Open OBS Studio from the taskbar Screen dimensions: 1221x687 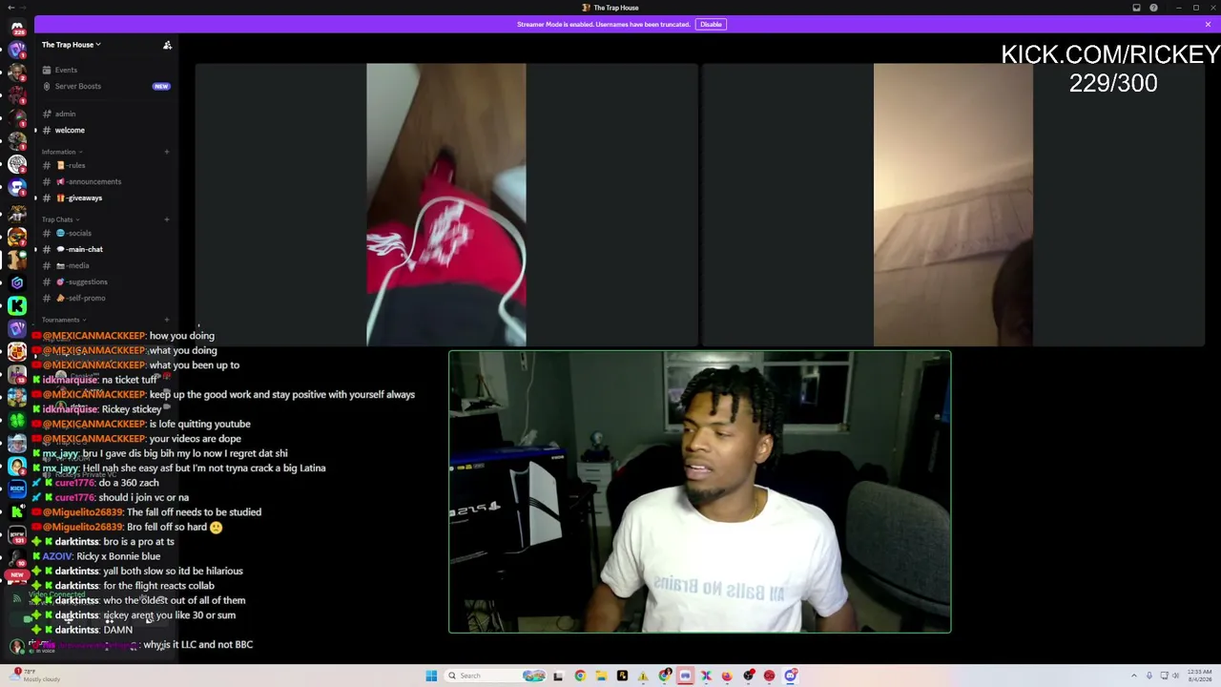[749, 676]
